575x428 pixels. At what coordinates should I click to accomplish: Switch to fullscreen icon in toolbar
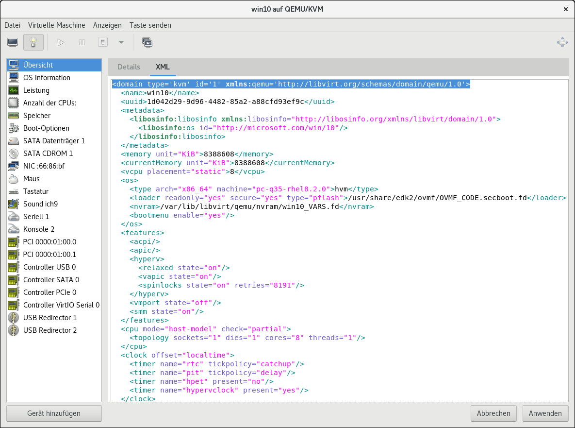pyautogui.click(x=562, y=42)
